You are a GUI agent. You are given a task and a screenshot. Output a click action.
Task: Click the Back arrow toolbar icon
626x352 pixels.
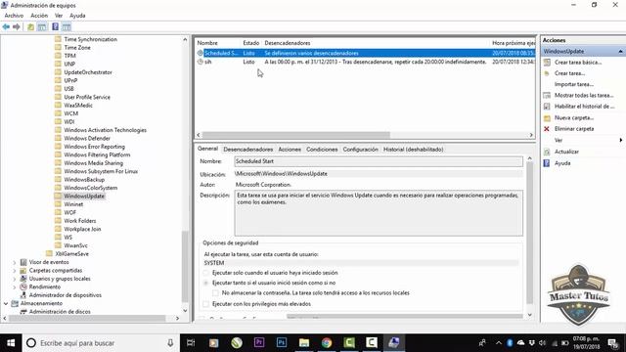[6, 26]
